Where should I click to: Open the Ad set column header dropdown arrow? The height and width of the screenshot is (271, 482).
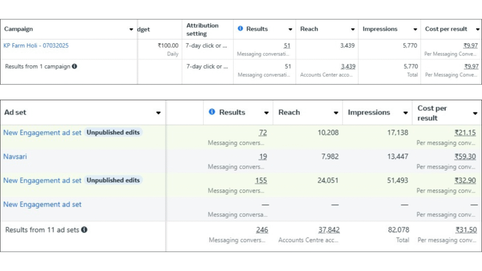158,113
